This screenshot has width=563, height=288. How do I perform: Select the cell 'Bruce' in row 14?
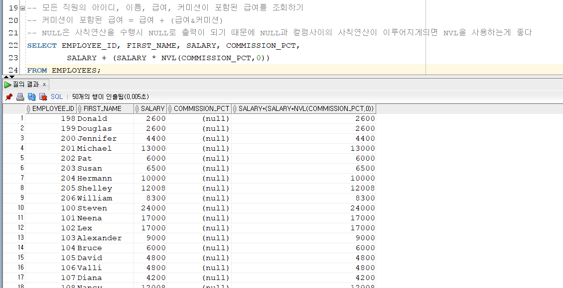(105, 248)
